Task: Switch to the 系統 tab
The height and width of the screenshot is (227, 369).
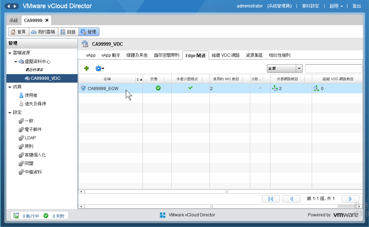Action: coord(14,21)
